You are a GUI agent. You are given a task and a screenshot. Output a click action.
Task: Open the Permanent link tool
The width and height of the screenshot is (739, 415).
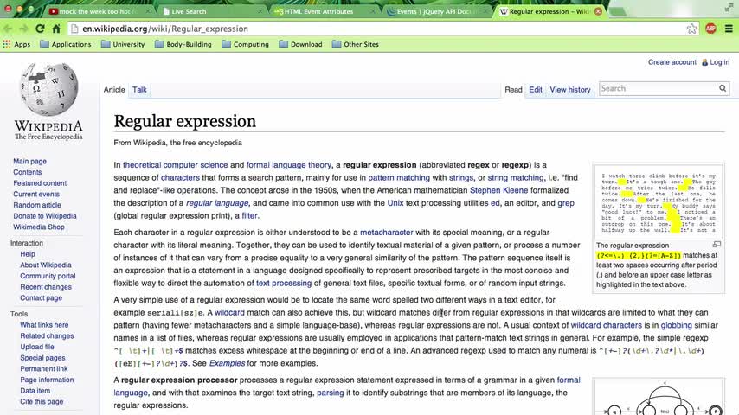coord(44,368)
